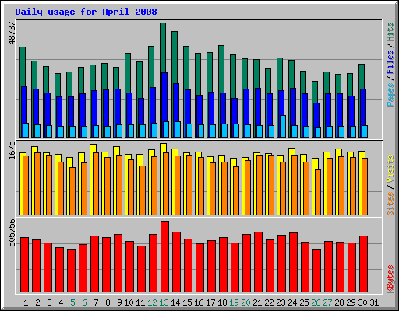Viewport: 399px width, 311px height.
Task: Click green day label 5
Action: coord(72,302)
